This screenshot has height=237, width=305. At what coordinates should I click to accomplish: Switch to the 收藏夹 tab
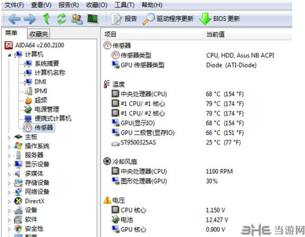[39, 34]
